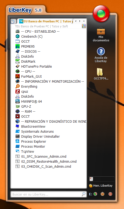Click the E: drive pie chart icon
This screenshot has width=124, height=209.
click(95, 194)
